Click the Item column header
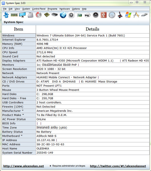Viewport: 151px width, 171px height. tap(19, 29)
